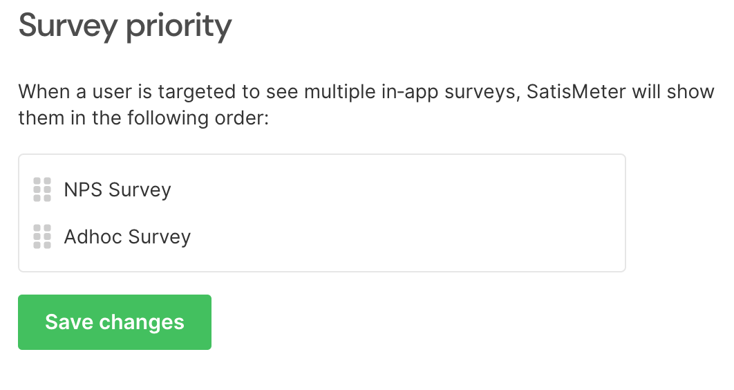Click empty space right of NPS Survey row
This screenshot has width=734, height=390.
pos(398,189)
